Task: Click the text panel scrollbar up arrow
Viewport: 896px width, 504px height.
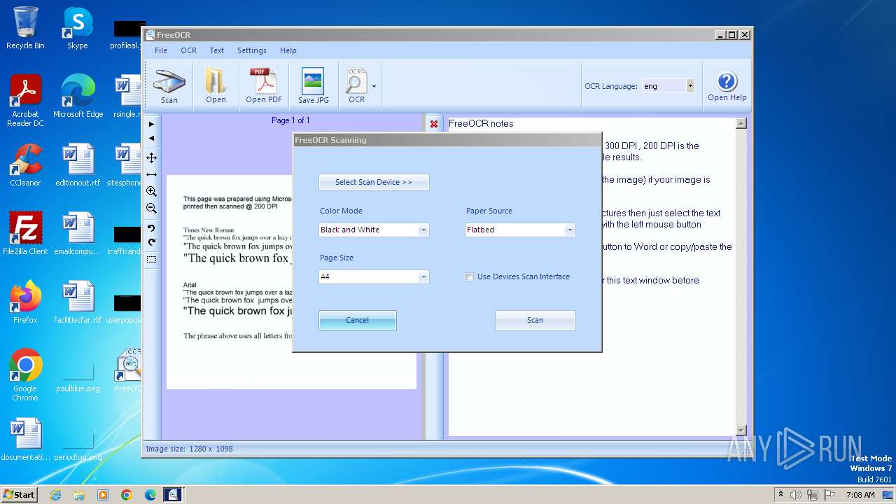Action: [x=741, y=124]
